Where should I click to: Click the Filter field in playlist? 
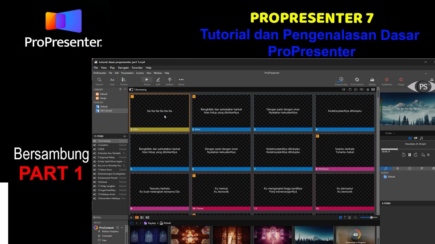coord(110,218)
